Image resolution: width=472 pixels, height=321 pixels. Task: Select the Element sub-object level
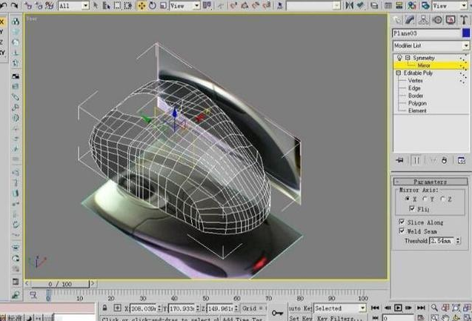pyautogui.click(x=417, y=110)
